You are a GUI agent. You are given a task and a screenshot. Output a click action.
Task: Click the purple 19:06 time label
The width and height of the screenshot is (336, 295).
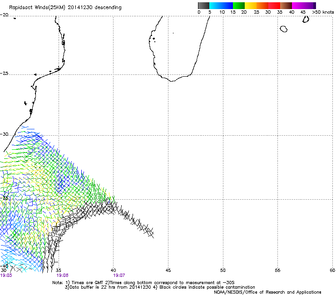(62, 275)
